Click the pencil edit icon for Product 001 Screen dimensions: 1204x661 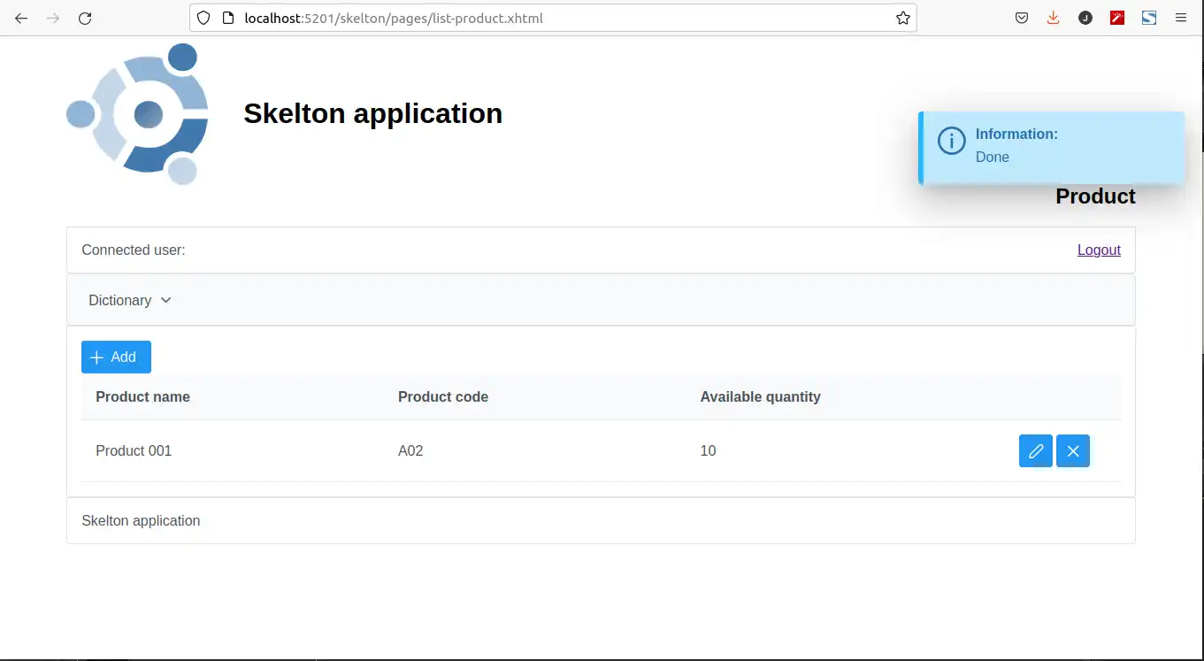pyautogui.click(x=1035, y=451)
